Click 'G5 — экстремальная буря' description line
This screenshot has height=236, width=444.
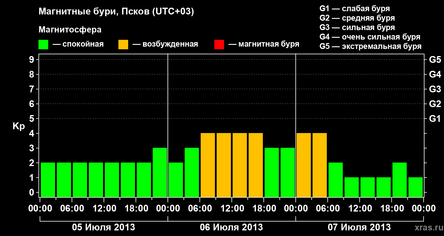(x=371, y=46)
